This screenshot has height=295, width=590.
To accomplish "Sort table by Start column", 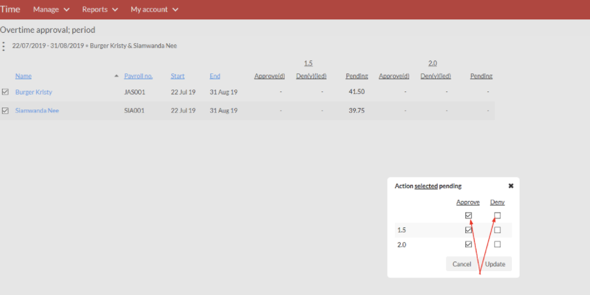I will [x=178, y=76].
